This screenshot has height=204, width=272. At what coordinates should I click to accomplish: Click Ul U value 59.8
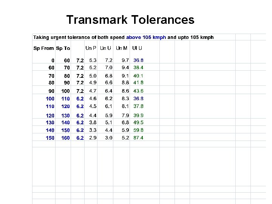pos(138,130)
